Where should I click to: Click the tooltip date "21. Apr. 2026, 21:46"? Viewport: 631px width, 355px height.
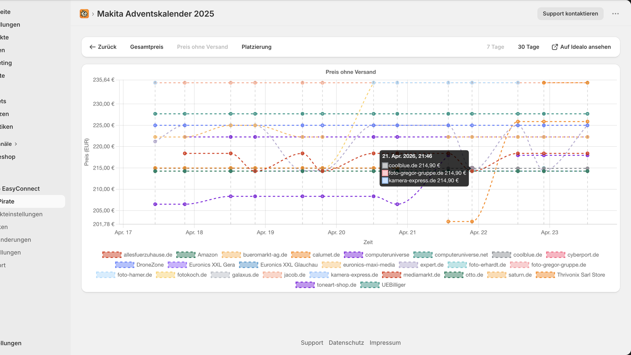point(407,156)
